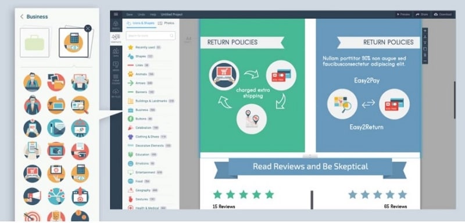Pick the laptop on orange circle icon
Image resolution: width=465 pixels, height=223 pixels.
(x=56, y=105)
